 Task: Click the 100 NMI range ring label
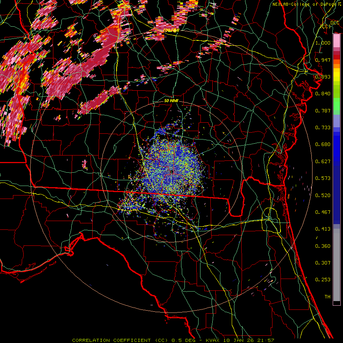171,30
